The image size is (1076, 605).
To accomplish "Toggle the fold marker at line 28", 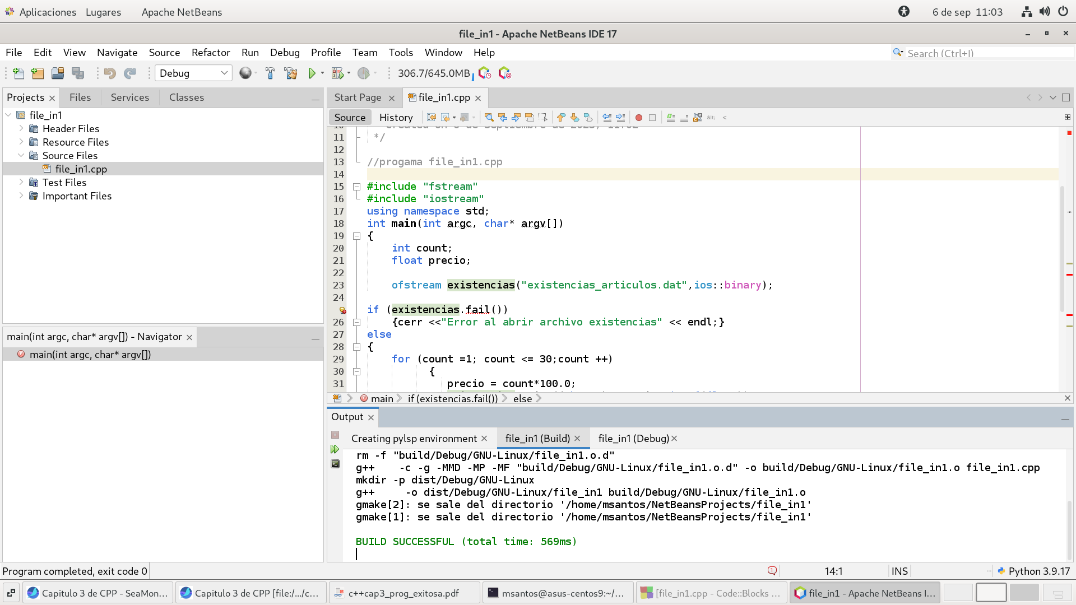I will point(356,347).
